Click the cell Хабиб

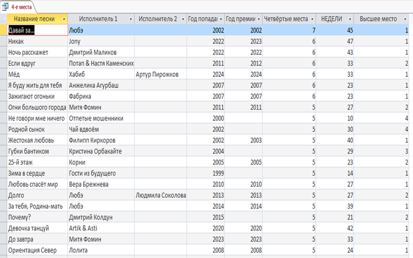101,74
